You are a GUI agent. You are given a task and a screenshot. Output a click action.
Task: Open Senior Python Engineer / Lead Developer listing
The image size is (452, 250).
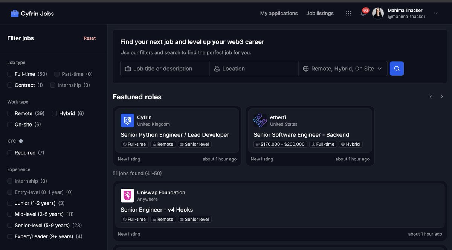pos(175,135)
